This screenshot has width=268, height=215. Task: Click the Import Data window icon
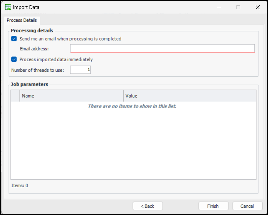click(8, 7)
